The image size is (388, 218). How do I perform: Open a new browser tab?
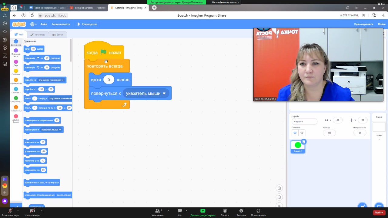[154, 8]
